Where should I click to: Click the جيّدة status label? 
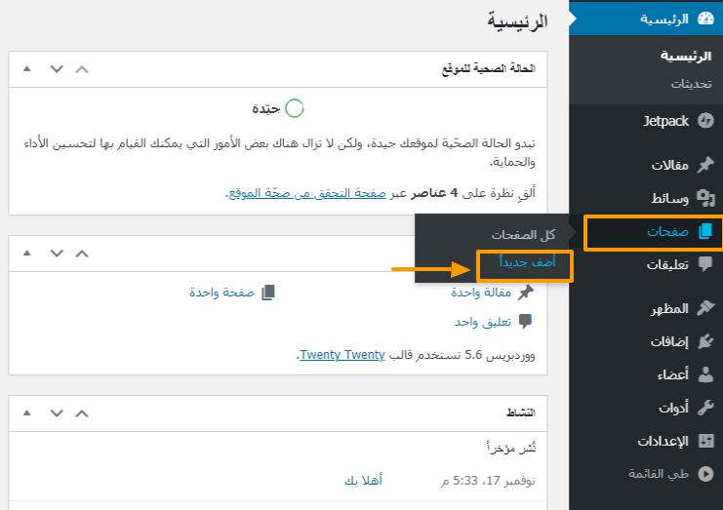click(266, 108)
